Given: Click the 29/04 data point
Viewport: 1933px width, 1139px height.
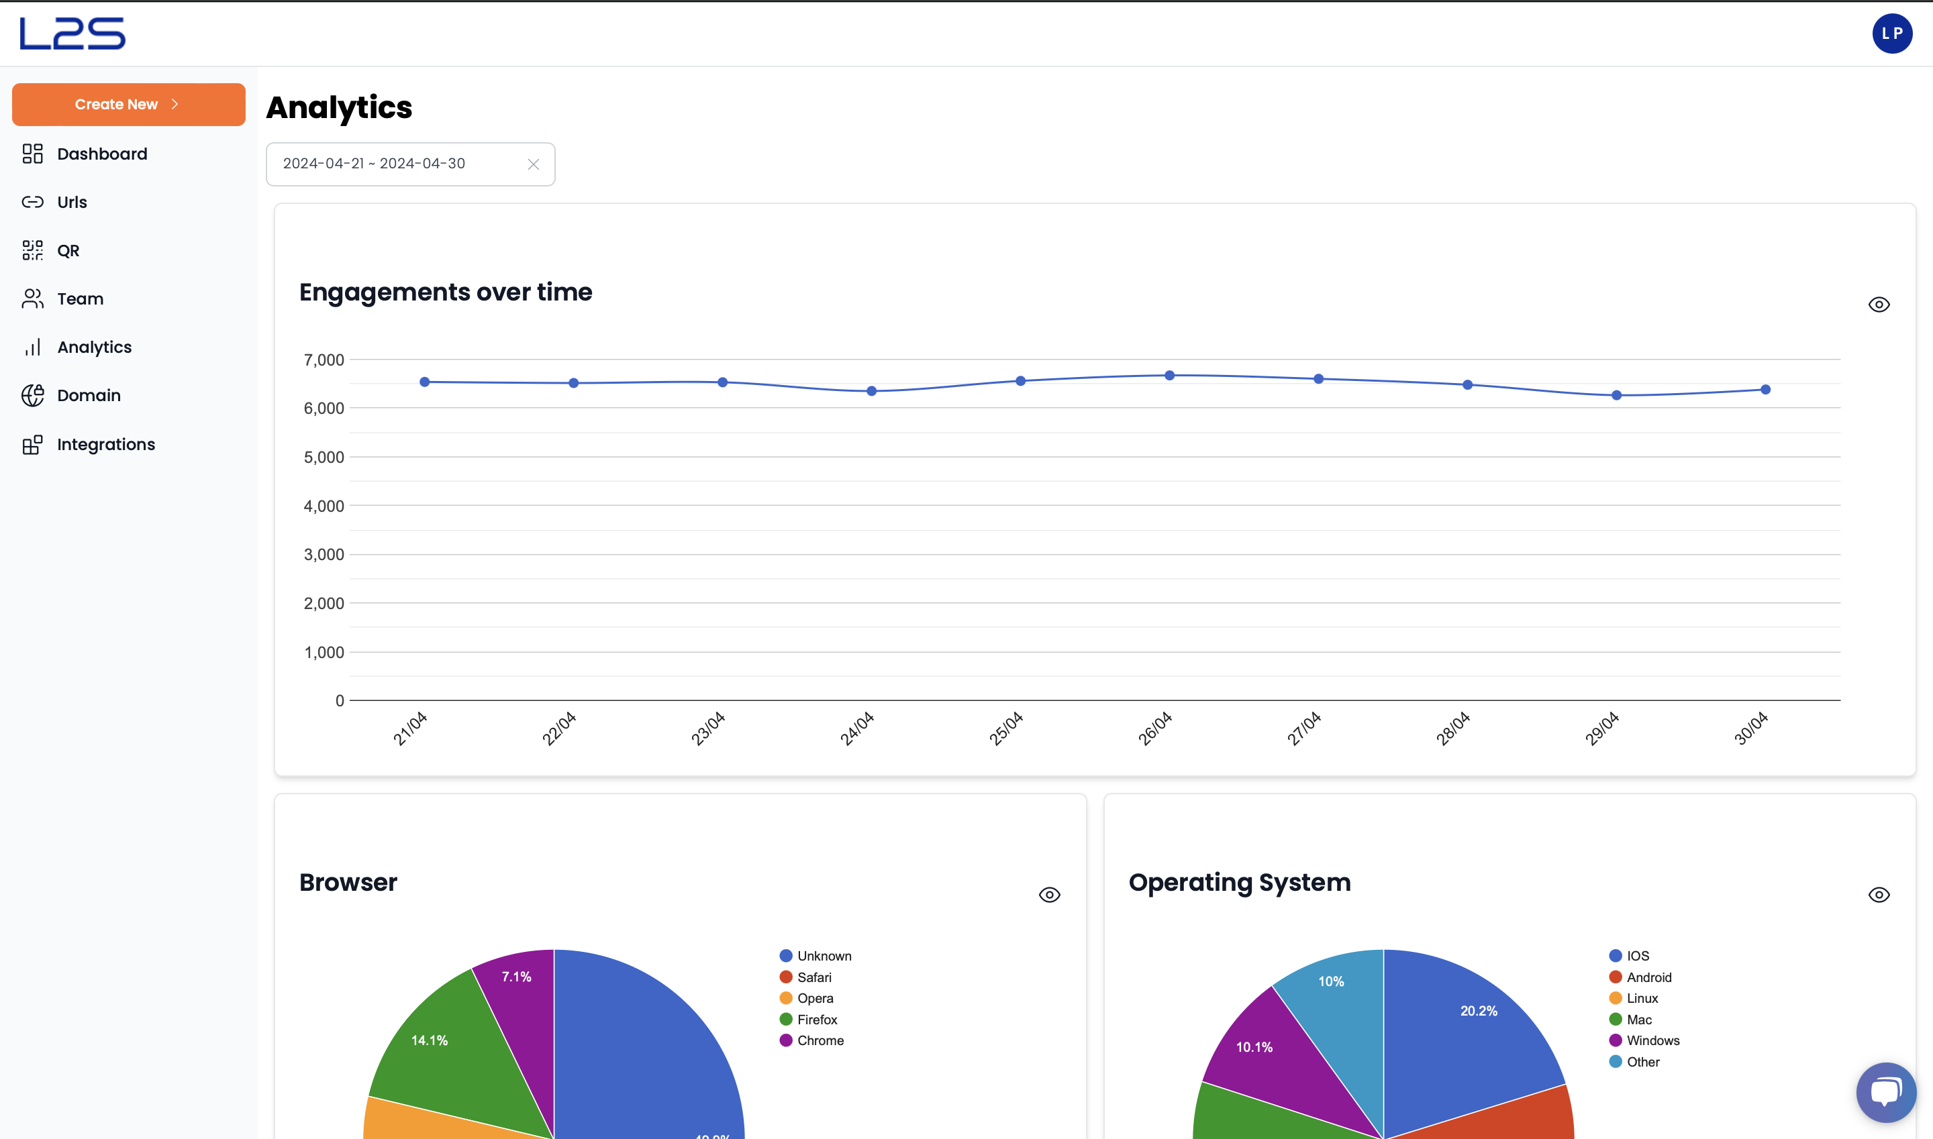Looking at the screenshot, I should pos(1617,395).
